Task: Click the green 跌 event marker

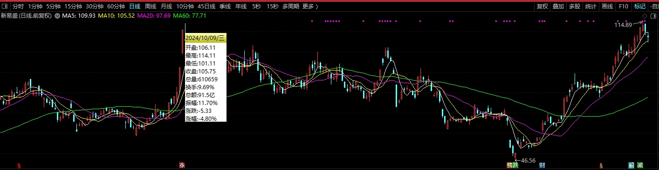Action: (x=515, y=165)
